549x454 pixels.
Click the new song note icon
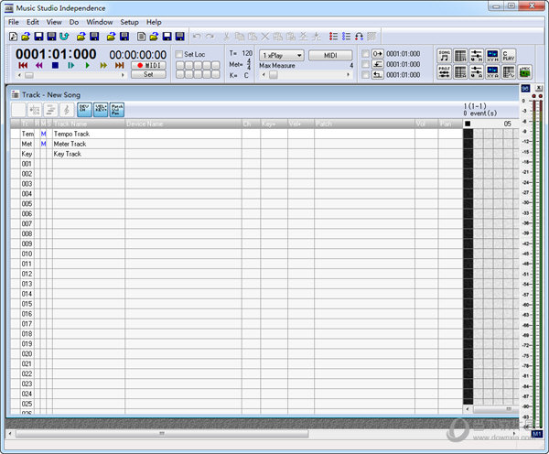coord(14,36)
